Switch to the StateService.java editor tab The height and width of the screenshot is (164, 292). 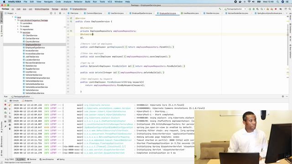pyautogui.click(x=212, y=13)
